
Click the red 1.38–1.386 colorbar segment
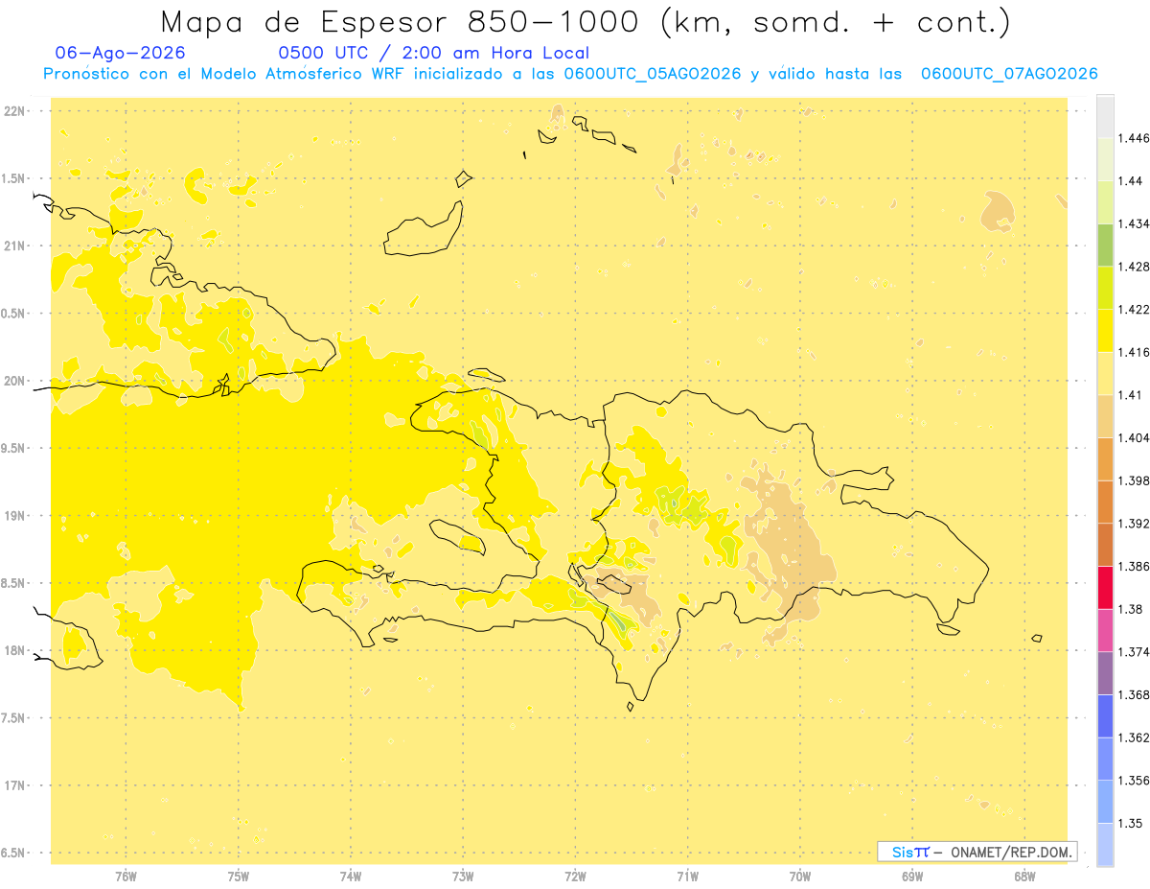[x=1105, y=587]
